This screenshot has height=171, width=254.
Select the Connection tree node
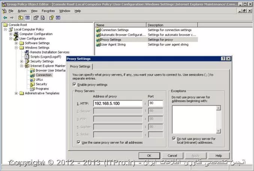pyautogui.click(x=43, y=75)
